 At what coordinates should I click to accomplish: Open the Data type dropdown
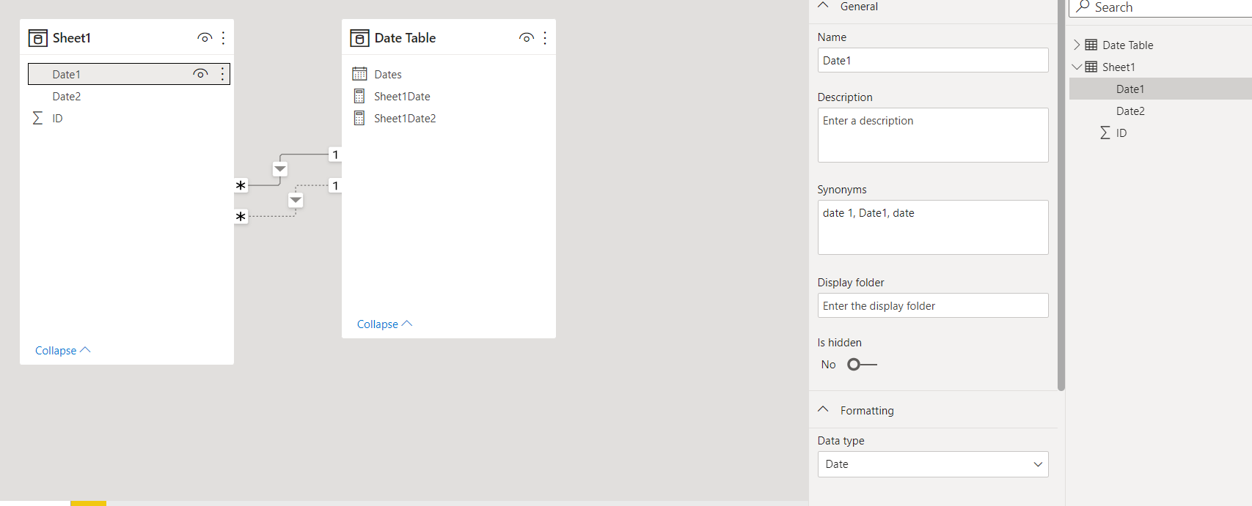pyautogui.click(x=933, y=464)
